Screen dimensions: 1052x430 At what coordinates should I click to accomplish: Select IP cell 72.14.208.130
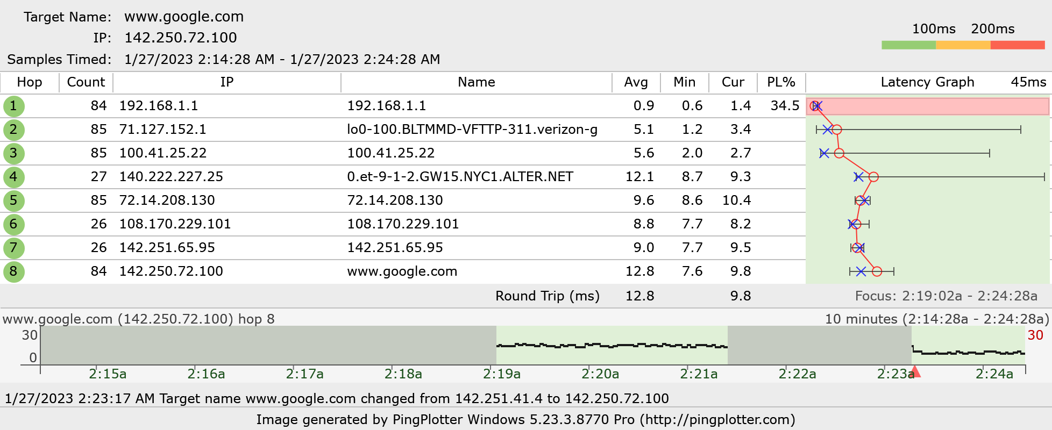tap(167, 200)
